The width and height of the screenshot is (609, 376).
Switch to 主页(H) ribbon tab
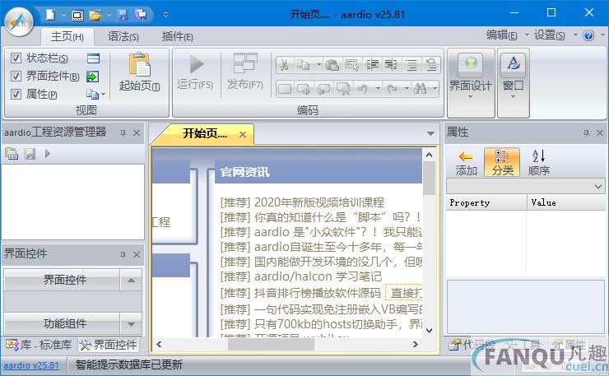[x=67, y=37]
